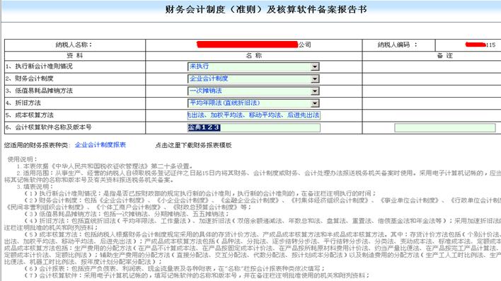Viewport: 501px width, 281px height.
Task: Click the 资料 column header
Action: 75,56
